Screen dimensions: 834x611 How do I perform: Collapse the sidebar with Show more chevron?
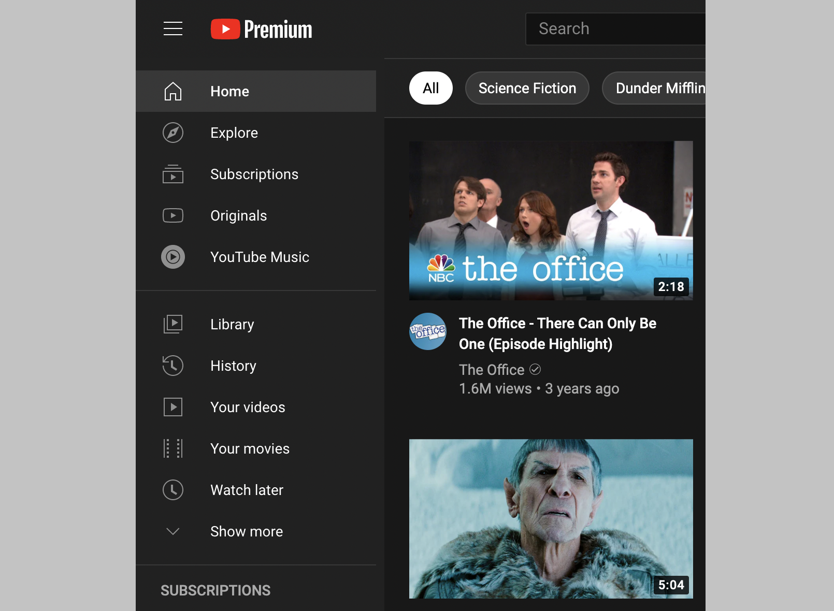[172, 531]
